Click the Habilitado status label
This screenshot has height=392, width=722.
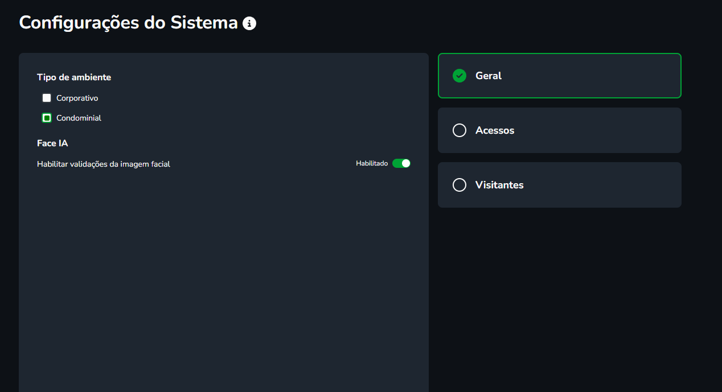(x=372, y=163)
